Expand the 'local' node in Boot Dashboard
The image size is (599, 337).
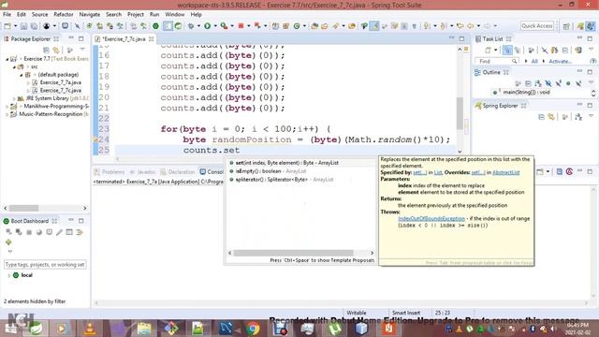click(8, 275)
